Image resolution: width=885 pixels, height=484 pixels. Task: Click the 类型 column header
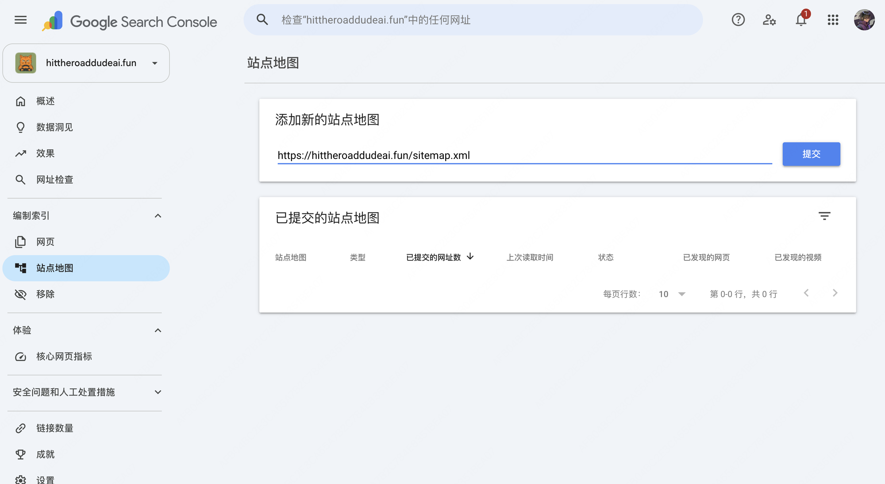click(358, 258)
